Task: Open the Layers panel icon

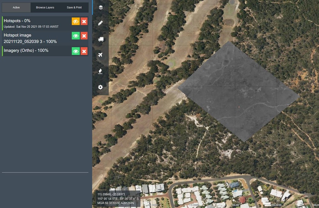Action: (x=100, y=7)
